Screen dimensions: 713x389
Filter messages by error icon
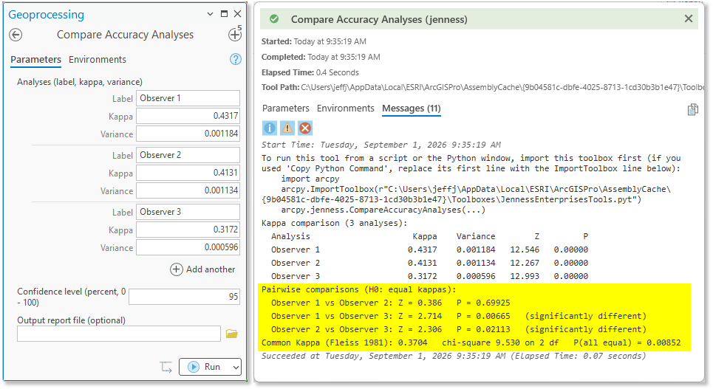click(305, 128)
